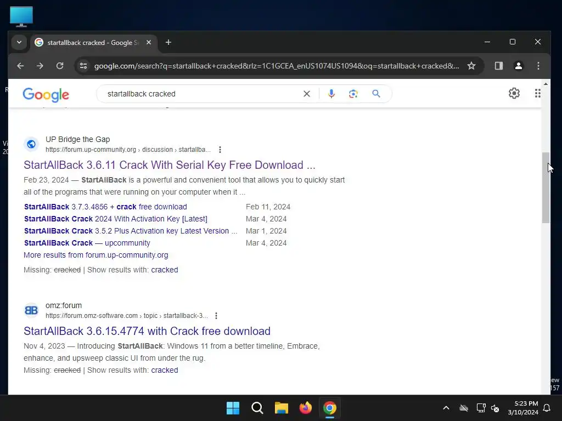562x421 pixels.
Task: Expand the tab search dropdown
Action: [19, 42]
